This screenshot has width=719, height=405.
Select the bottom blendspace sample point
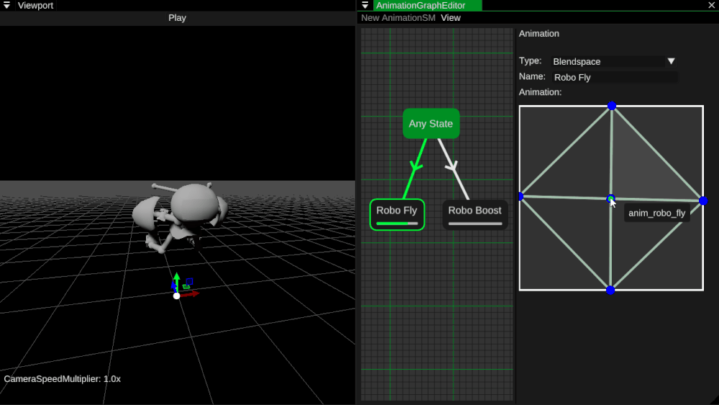pyautogui.click(x=610, y=290)
